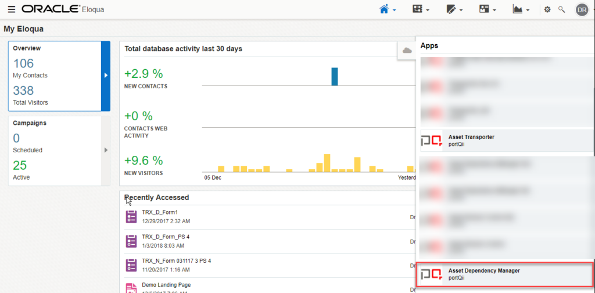Click the cloud apps icon
Screen dimensions: 595x293
(x=407, y=51)
